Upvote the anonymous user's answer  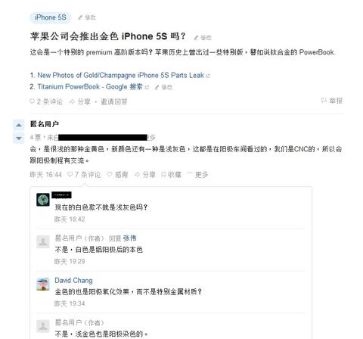point(19,125)
